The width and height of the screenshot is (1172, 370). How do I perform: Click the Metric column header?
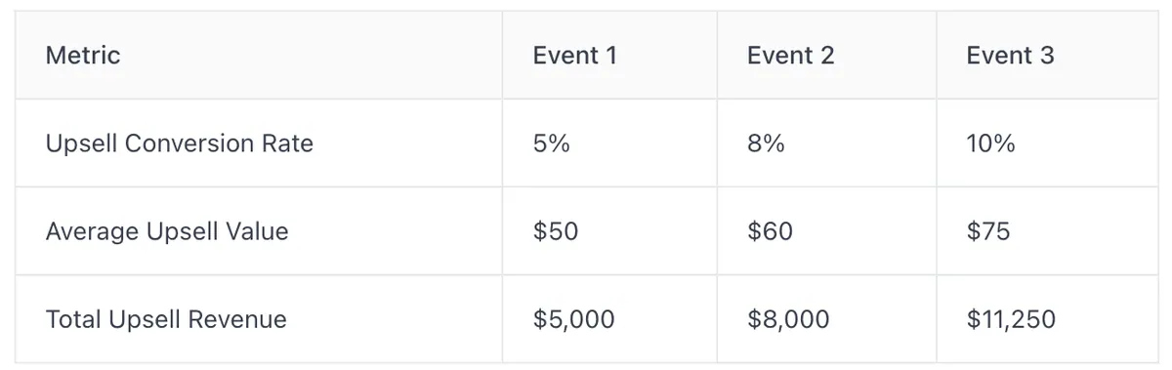pyautogui.click(x=83, y=56)
